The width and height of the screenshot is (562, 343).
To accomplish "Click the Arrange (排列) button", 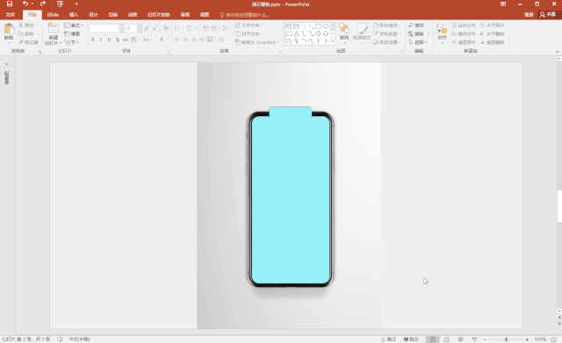I will (x=344, y=33).
